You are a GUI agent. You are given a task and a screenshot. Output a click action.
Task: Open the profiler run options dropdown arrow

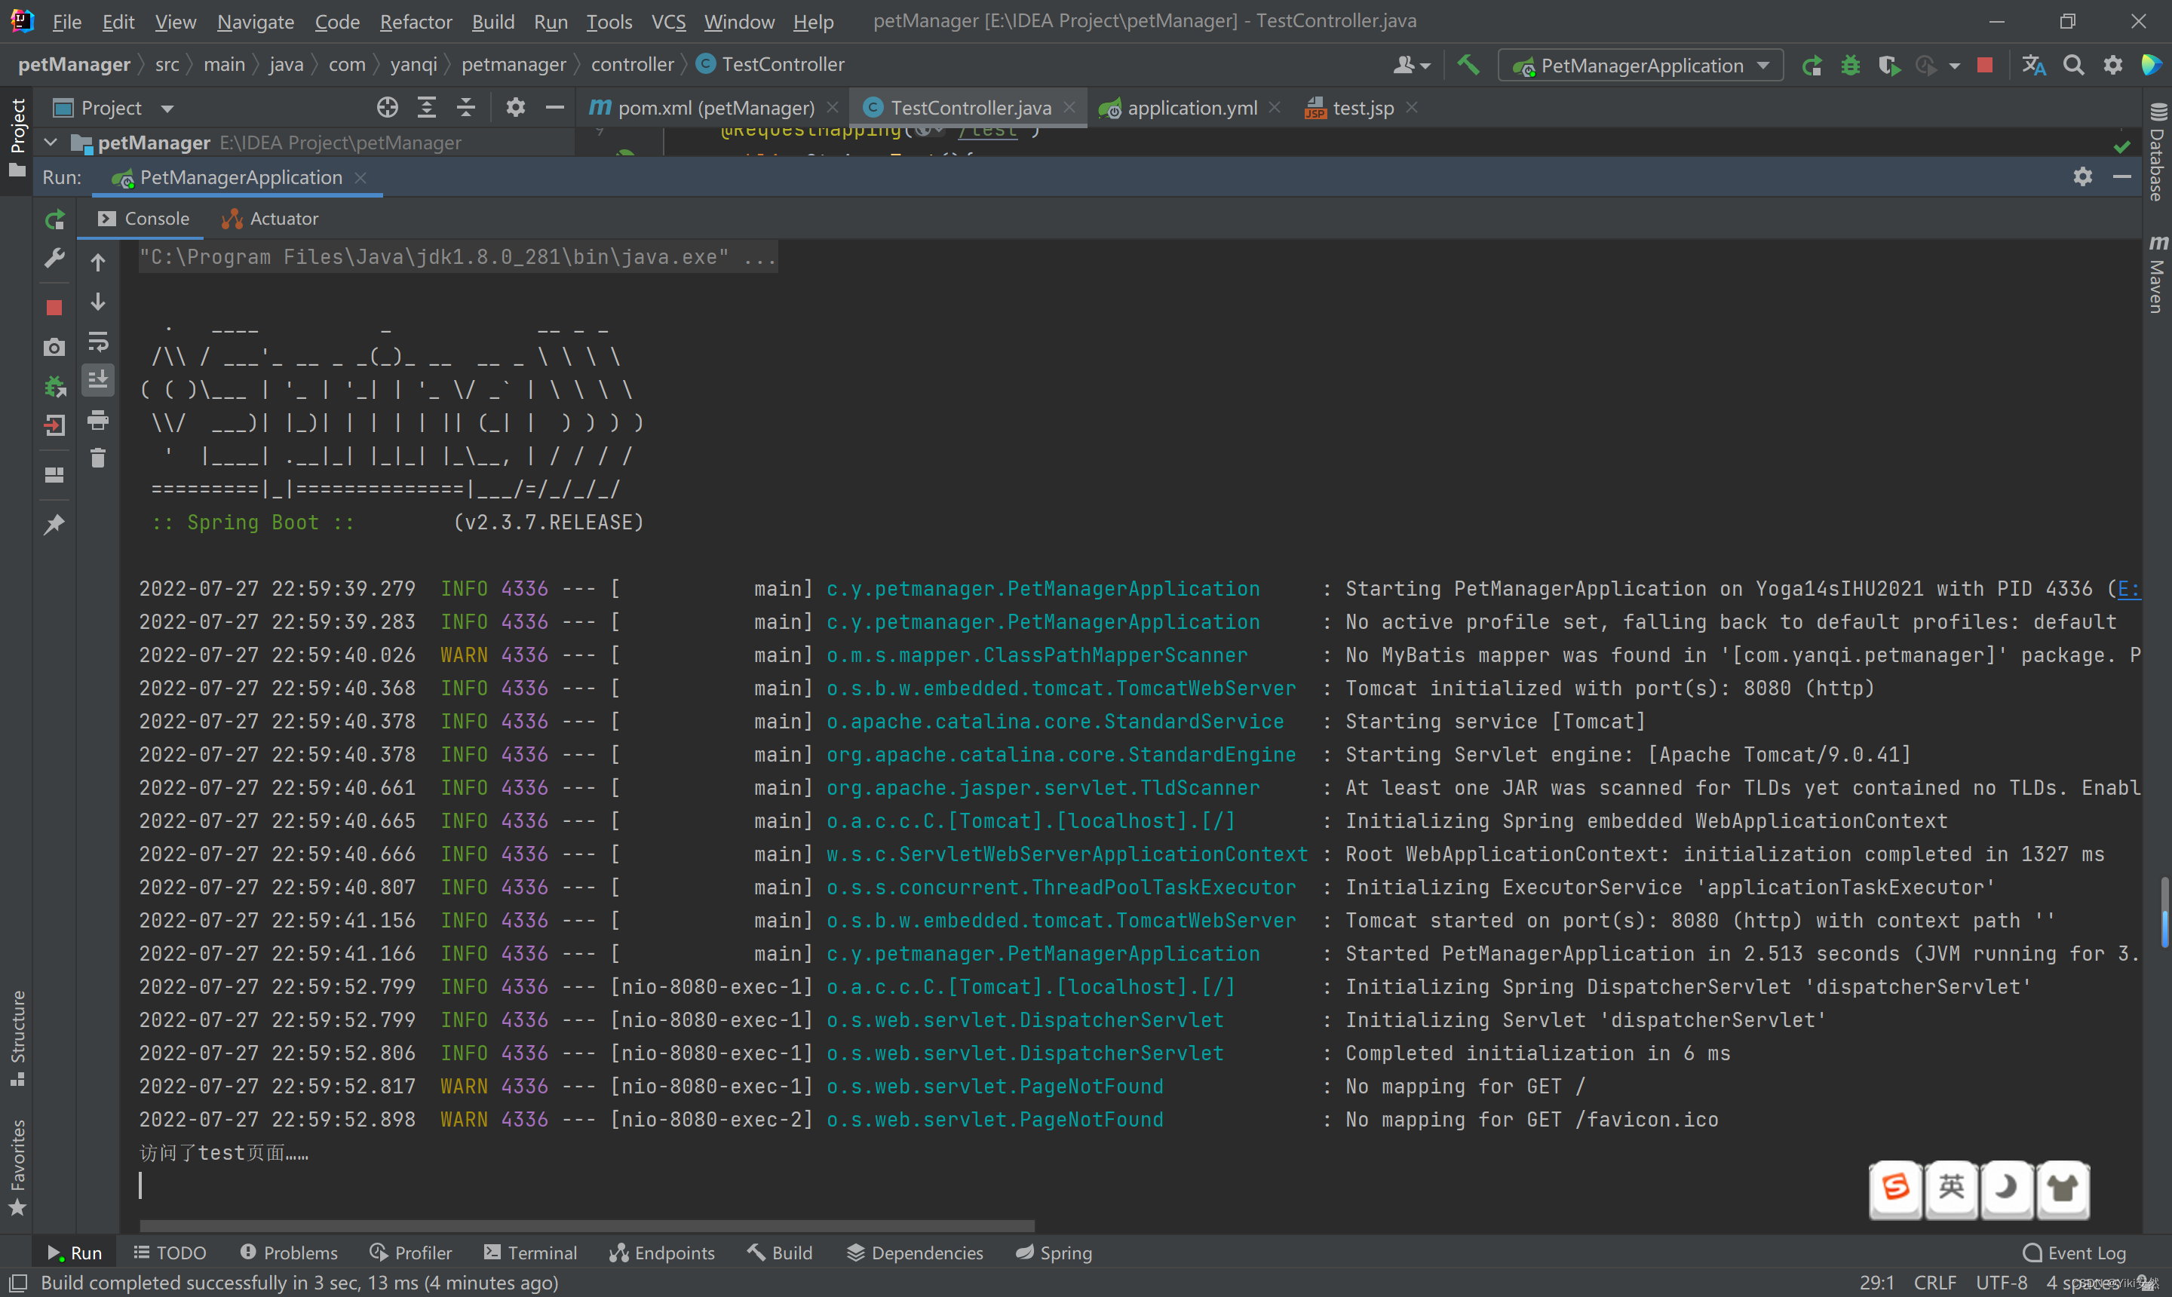click(x=1954, y=66)
